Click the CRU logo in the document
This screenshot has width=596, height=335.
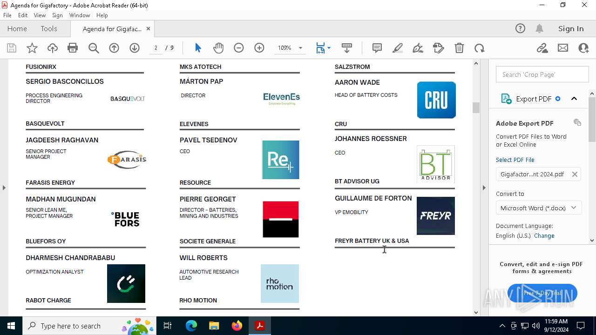click(x=436, y=100)
